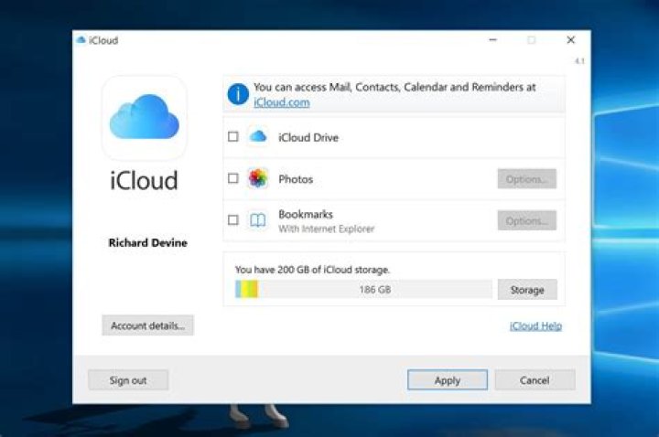The height and width of the screenshot is (437, 659).
Task: Minimize the iCloud window
Action: [x=493, y=40]
